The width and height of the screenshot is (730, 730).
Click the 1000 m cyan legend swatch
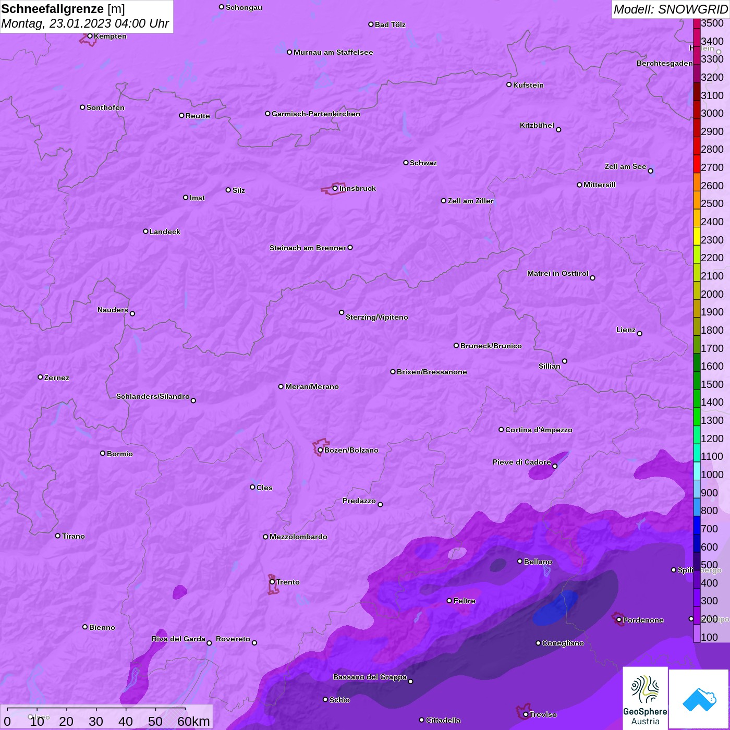(x=697, y=471)
